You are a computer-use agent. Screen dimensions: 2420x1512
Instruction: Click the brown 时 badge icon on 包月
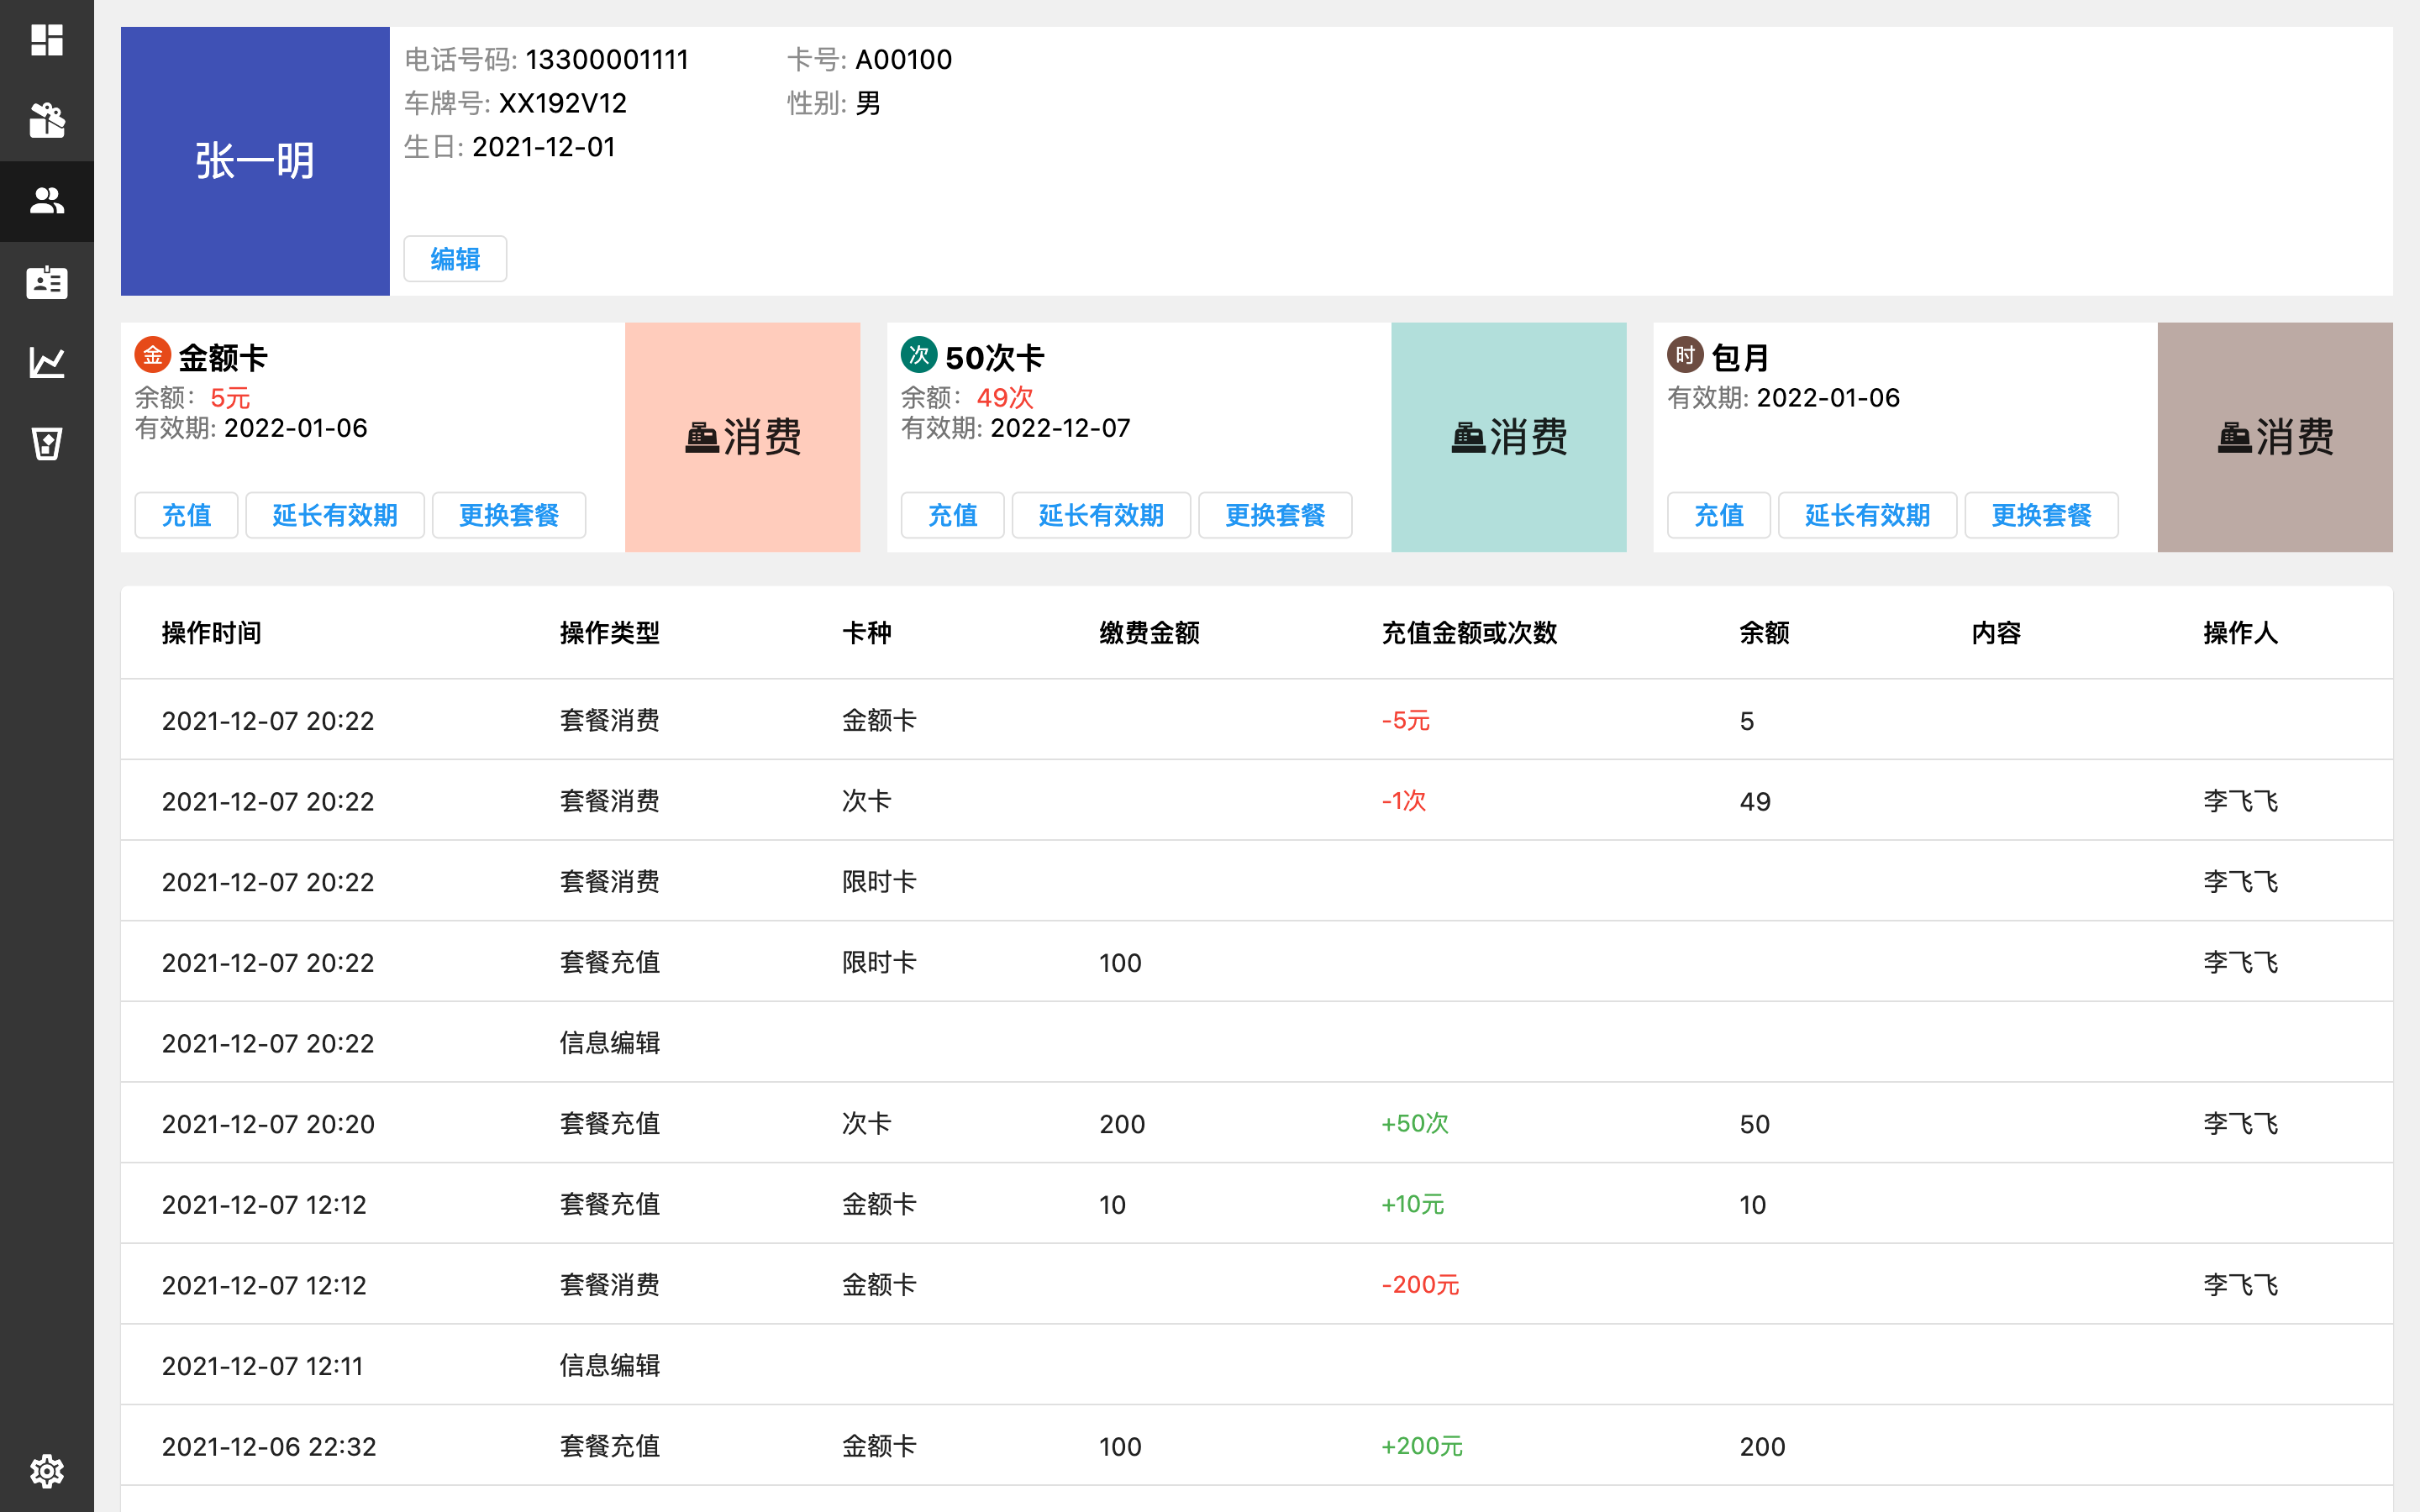pyautogui.click(x=1685, y=355)
